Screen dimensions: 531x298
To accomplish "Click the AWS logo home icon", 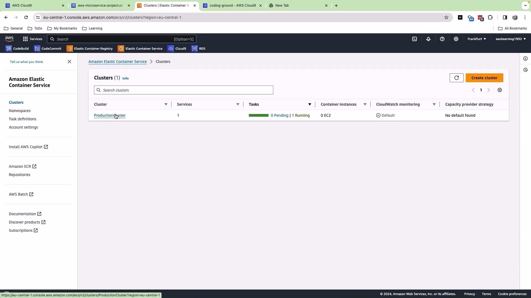I will tap(9, 39).
